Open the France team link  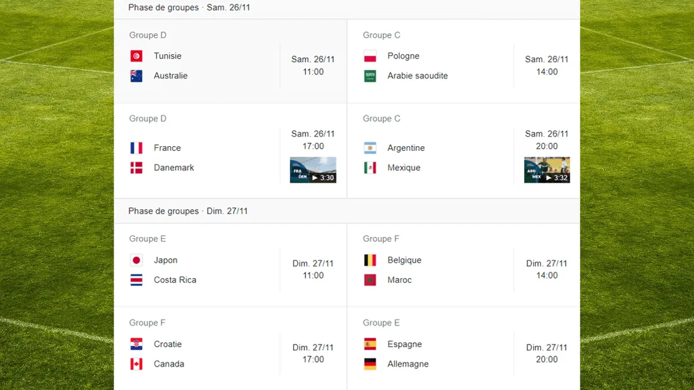click(x=167, y=148)
